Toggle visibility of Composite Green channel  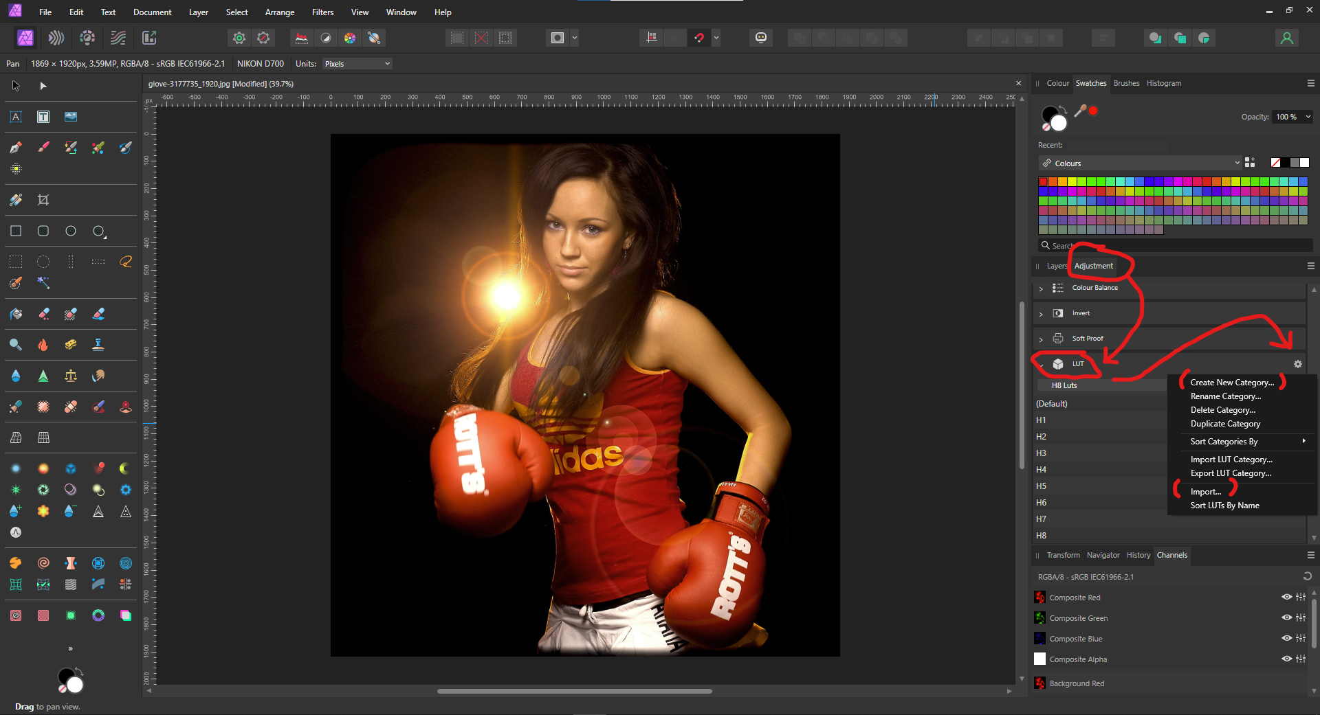coord(1286,618)
